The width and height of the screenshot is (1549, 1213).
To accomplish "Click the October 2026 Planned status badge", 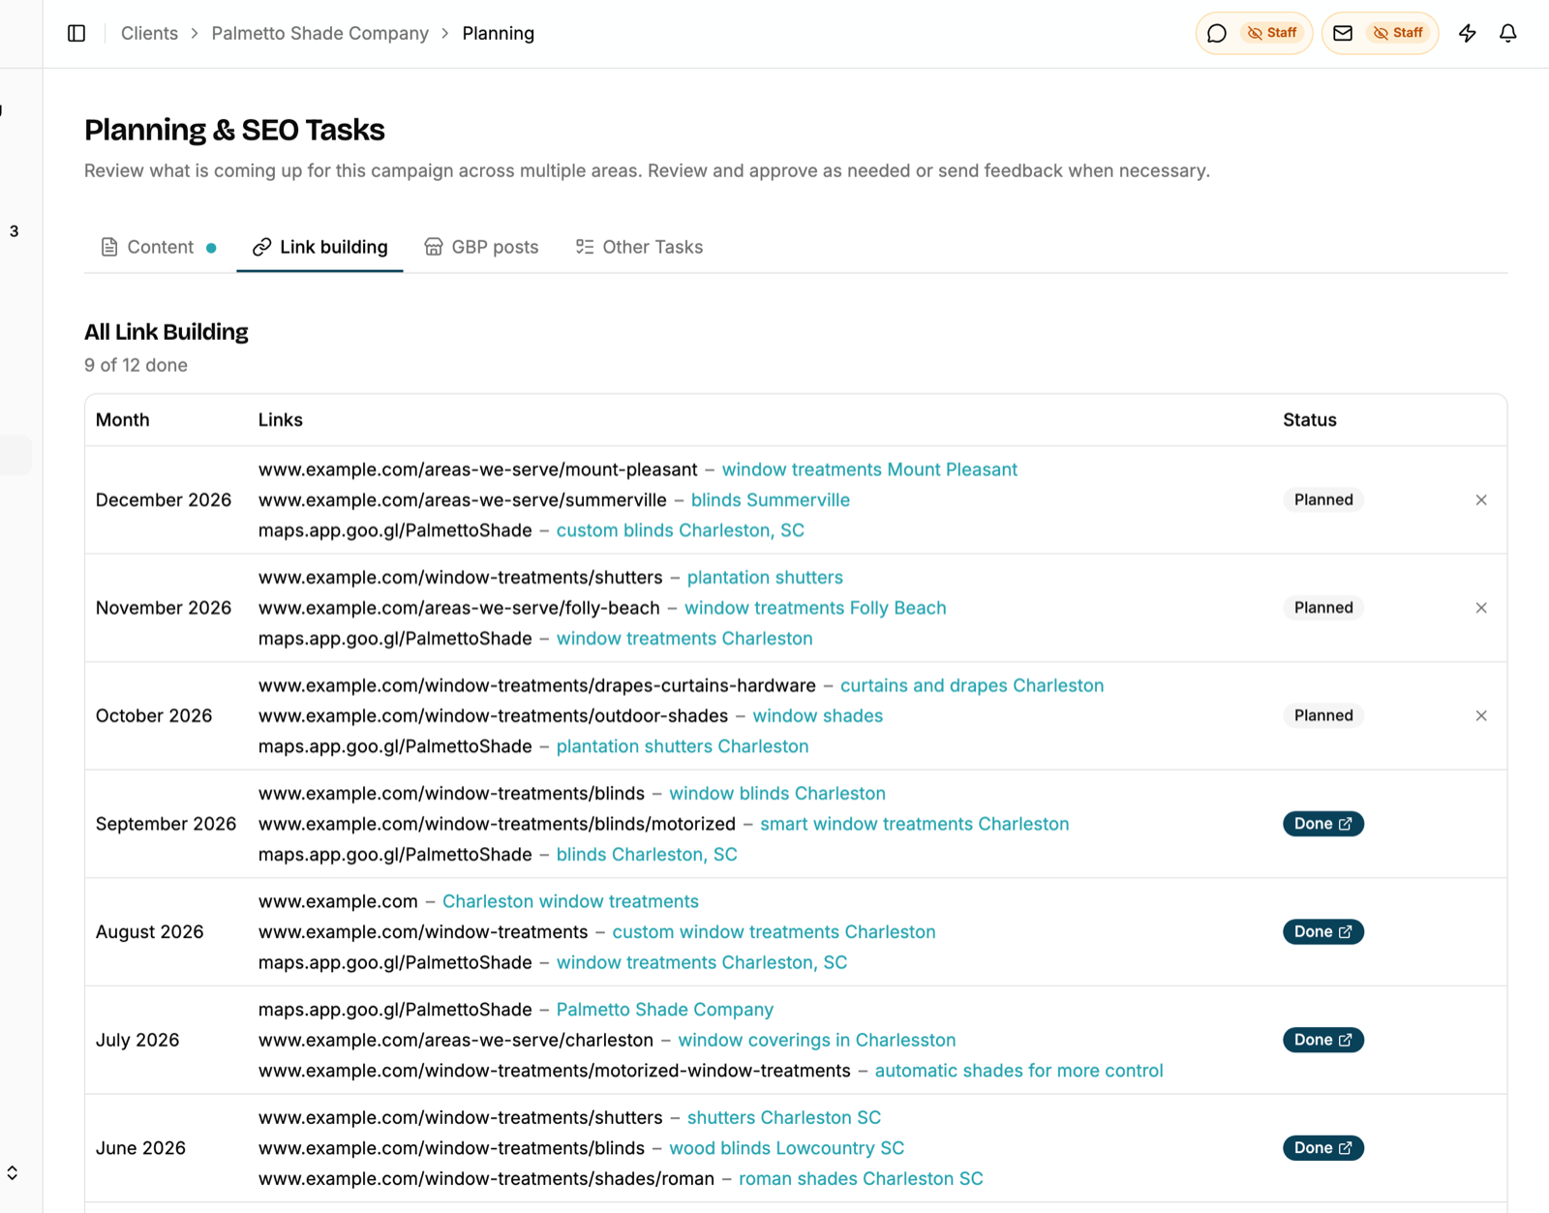I will pos(1323,716).
